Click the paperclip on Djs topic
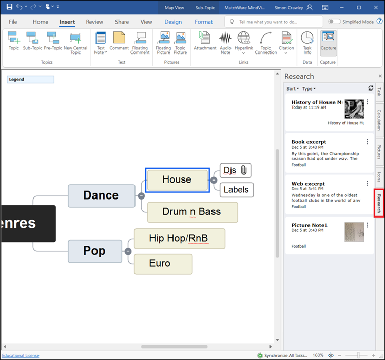This screenshot has width=385, height=360. click(244, 170)
